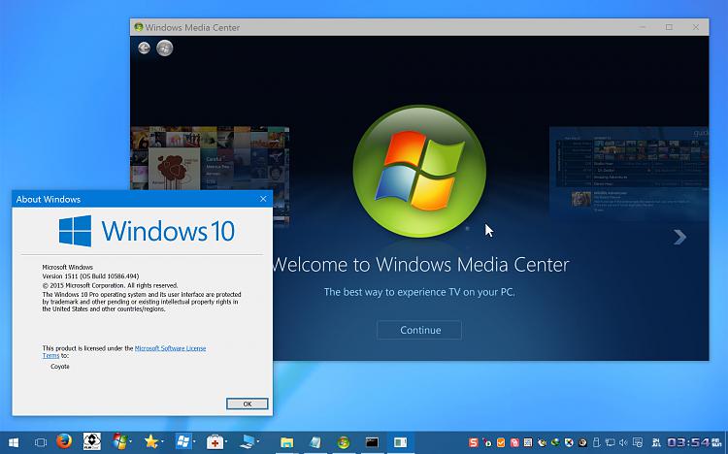Switch to Windows Media Center taskbar button
The image size is (728, 454).
(344, 443)
